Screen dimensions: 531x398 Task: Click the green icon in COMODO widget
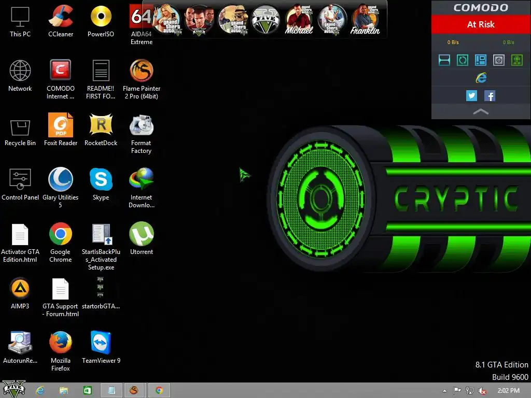tap(517, 60)
